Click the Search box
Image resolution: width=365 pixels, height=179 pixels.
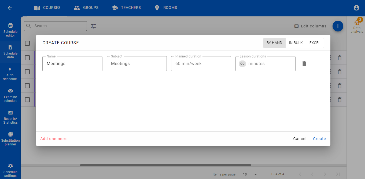55,26
